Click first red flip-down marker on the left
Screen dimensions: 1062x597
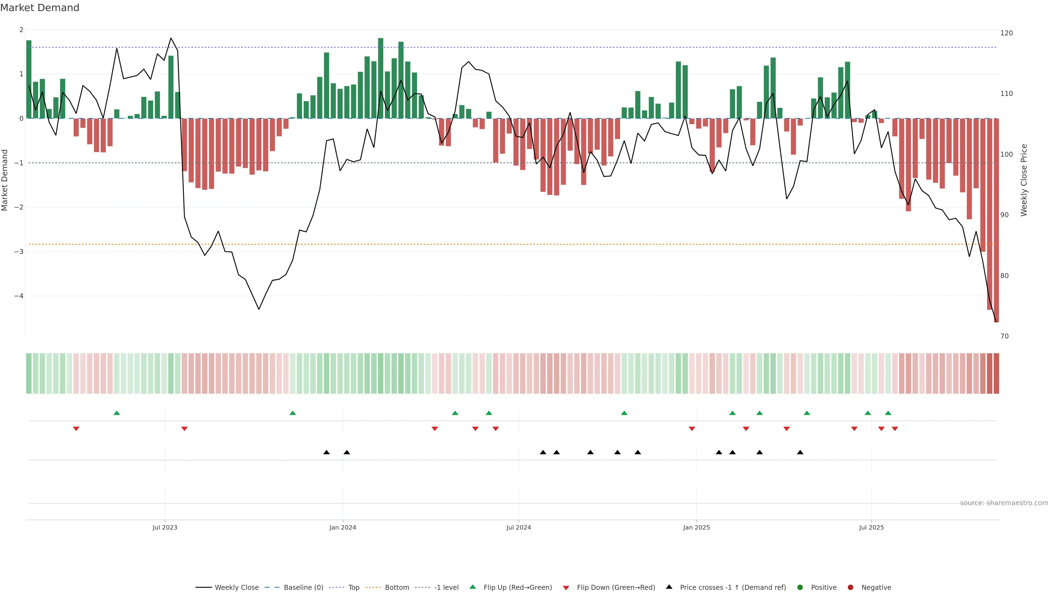(76, 429)
